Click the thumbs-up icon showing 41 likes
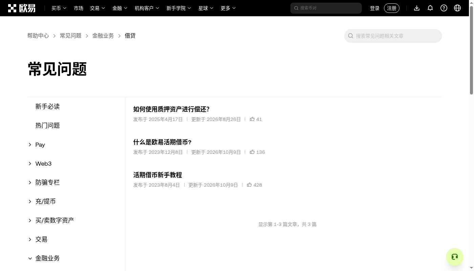Screen dimensions: 474x271 tap(252, 119)
